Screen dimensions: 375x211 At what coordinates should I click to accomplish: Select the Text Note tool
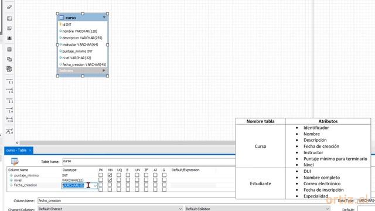(9, 28)
